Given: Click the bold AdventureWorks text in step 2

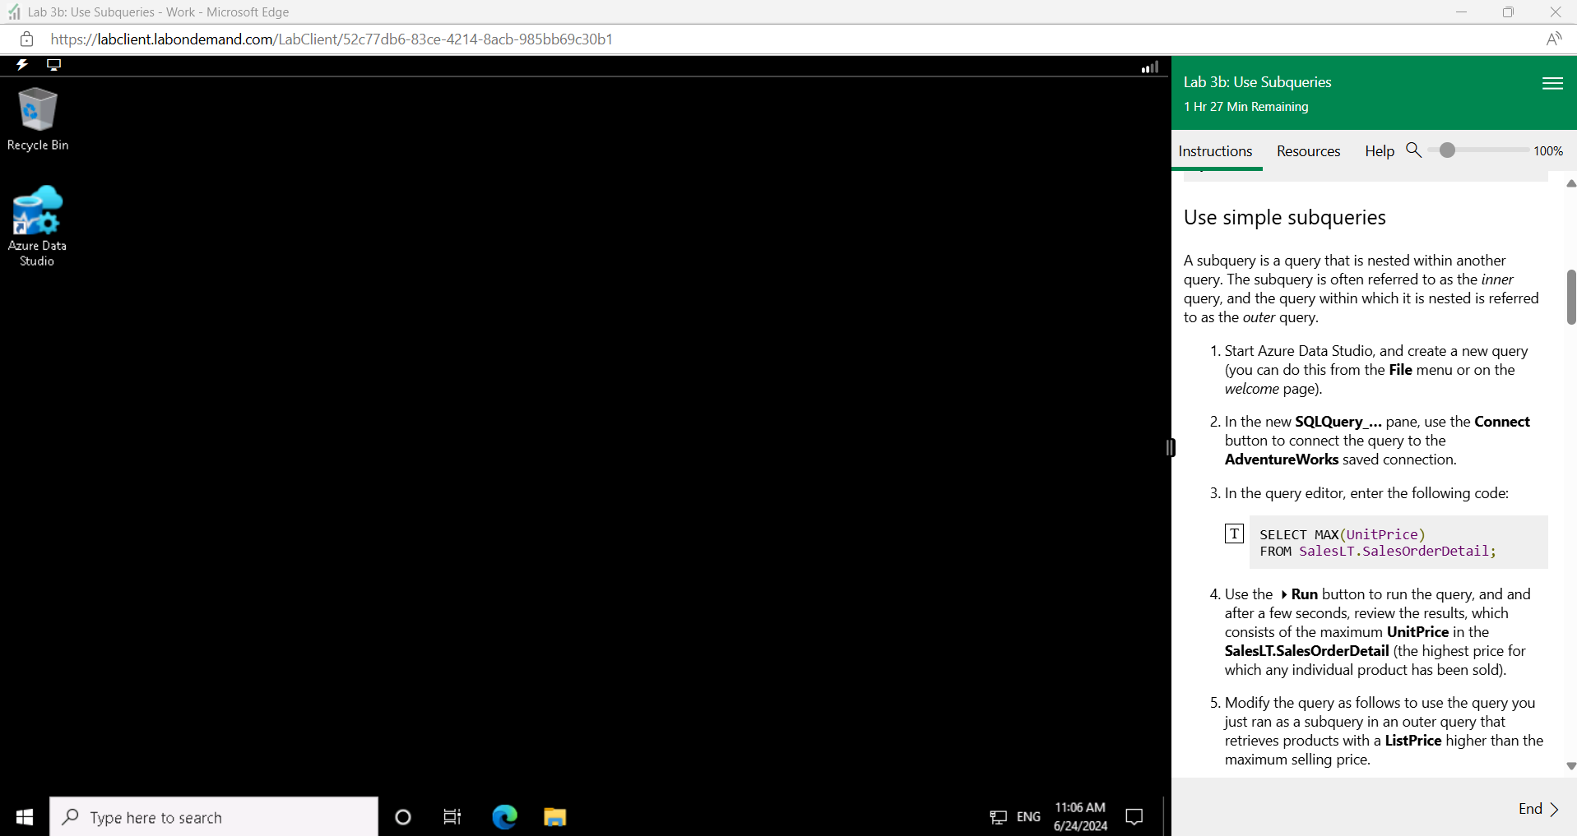Looking at the screenshot, I should click(1281, 460).
